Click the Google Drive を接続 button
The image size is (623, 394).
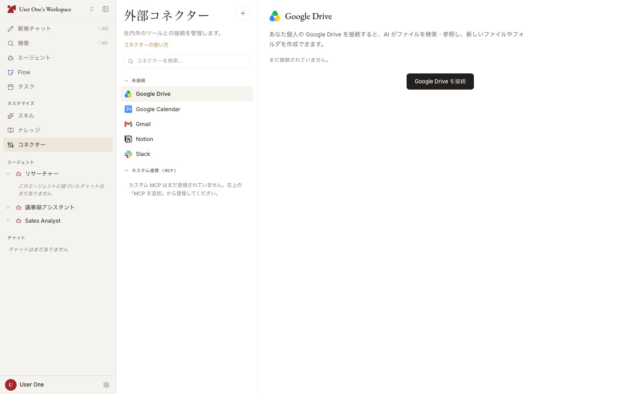point(440,81)
